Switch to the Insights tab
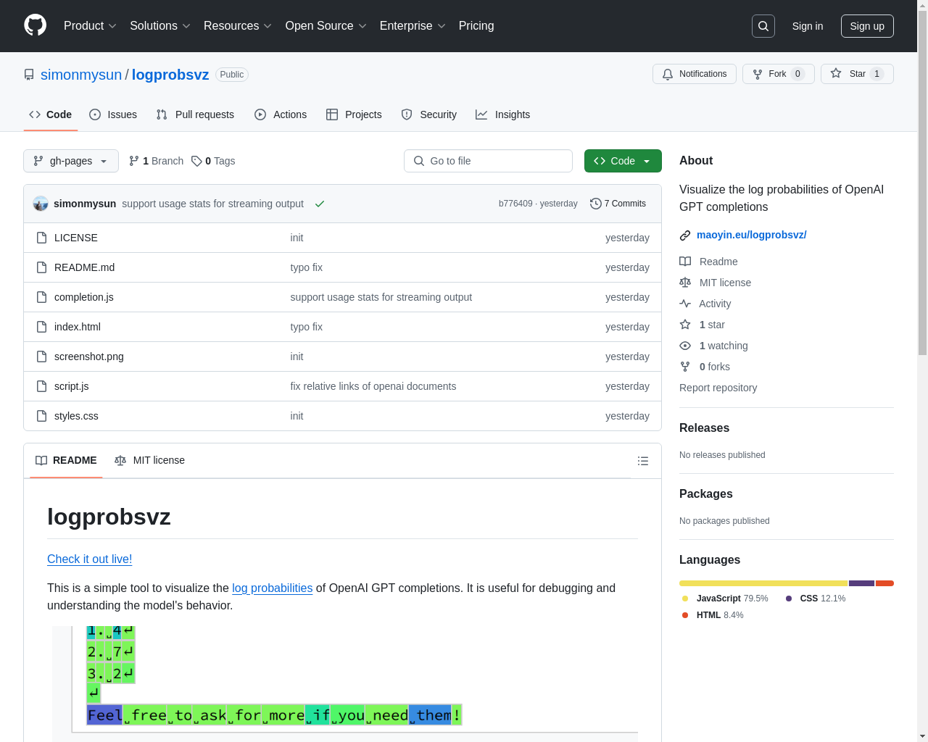928x742 pixels. coord(502,114)
